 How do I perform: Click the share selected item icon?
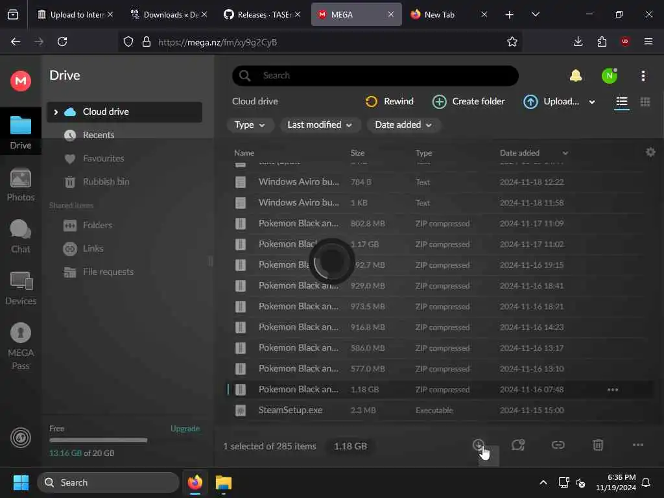(518, 445)
